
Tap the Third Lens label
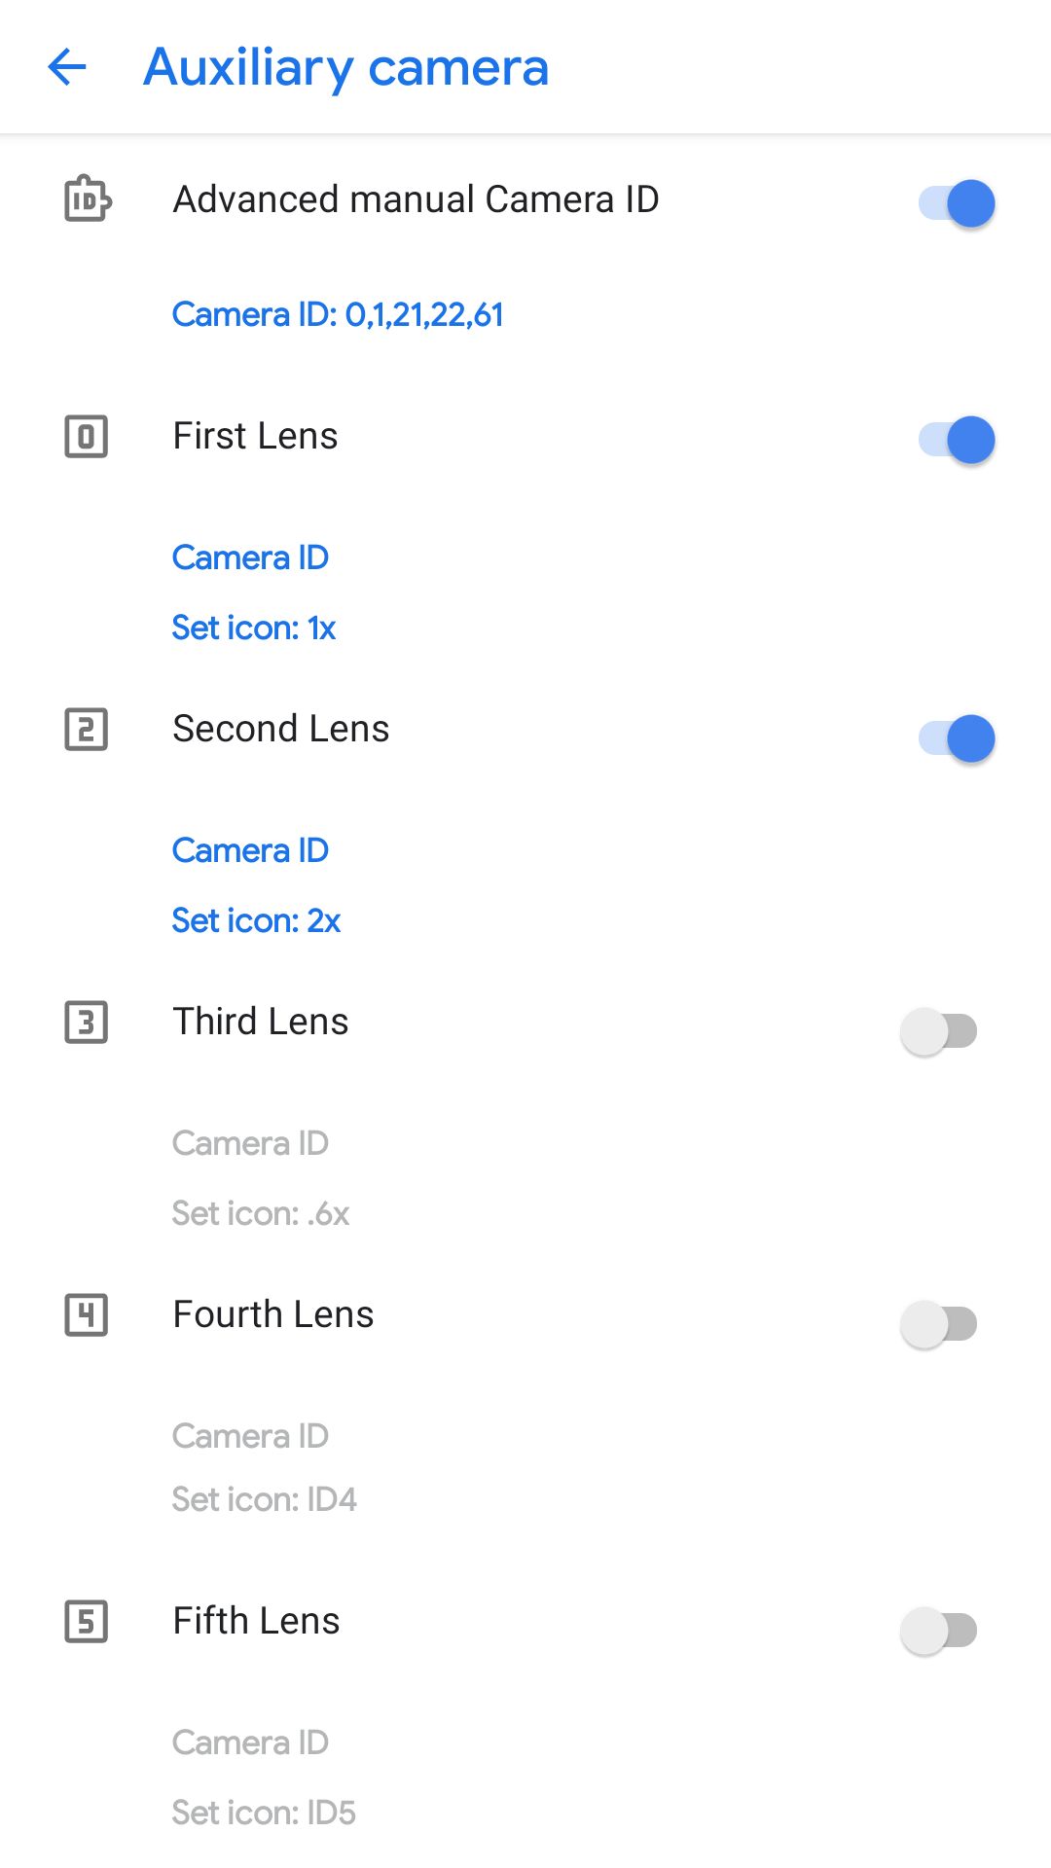click(x=260, y=1022)
